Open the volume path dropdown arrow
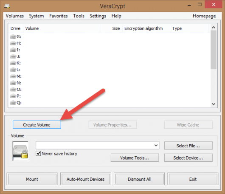225x194 pixels. (156, 145)
